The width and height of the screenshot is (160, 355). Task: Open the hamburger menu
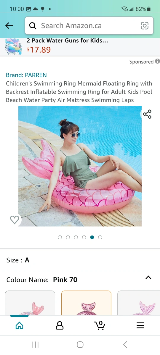[x=140, y=325]
